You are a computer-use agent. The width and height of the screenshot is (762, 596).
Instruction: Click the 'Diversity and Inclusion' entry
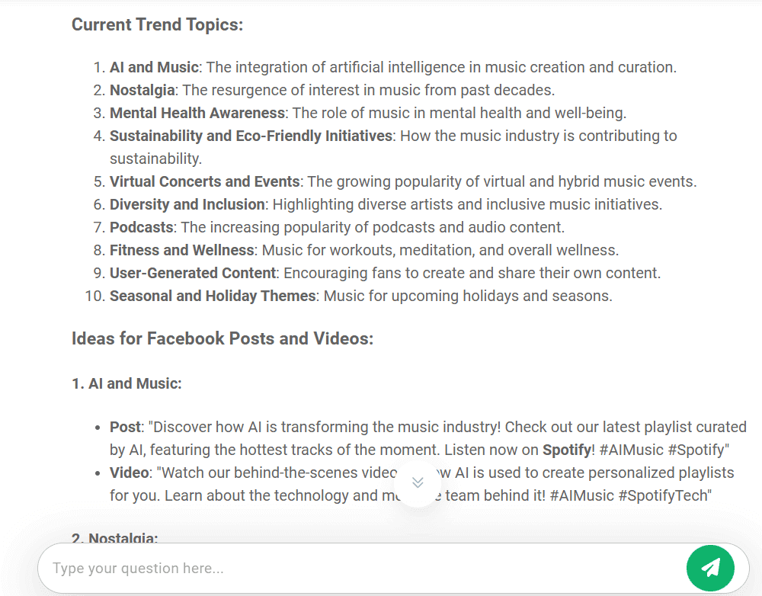pyautogui.click(x=187, y=204)
